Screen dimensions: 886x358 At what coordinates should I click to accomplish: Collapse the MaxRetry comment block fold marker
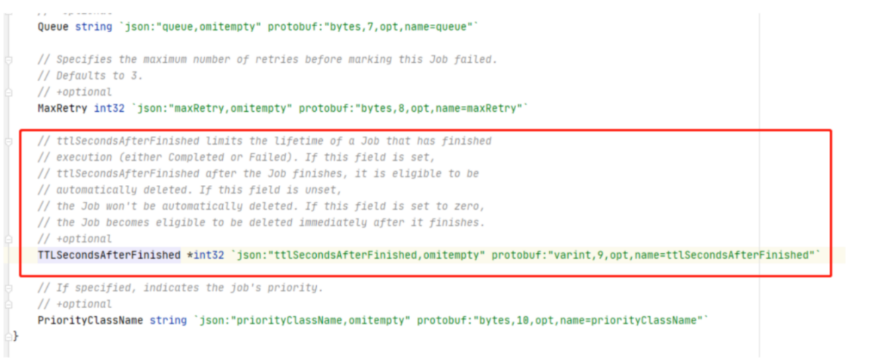tap(8, 60)
